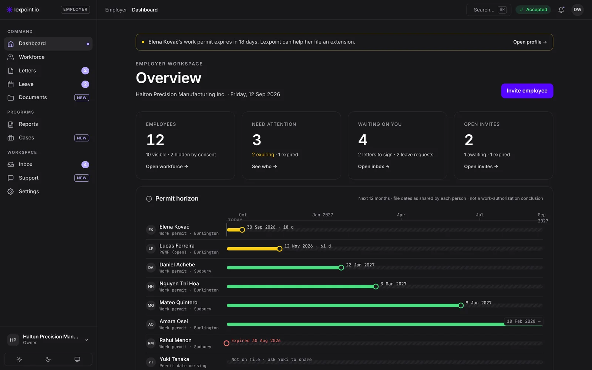Viewport: 592px width, 370px height.
Task: Select the Yuki Tanaka row name
Action: click(174, 359)
